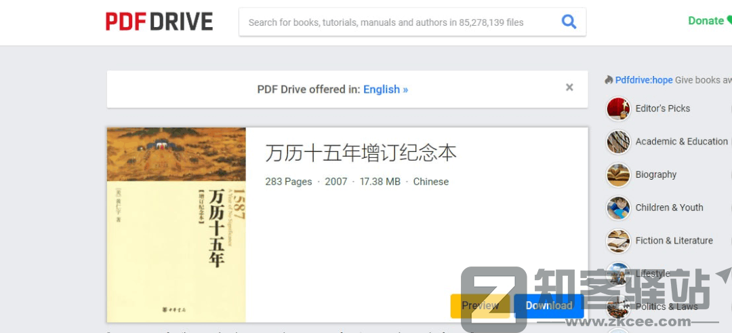Click the Chinese language label
This screenshot has width=732, height=333.
click(x=431, y=182)
